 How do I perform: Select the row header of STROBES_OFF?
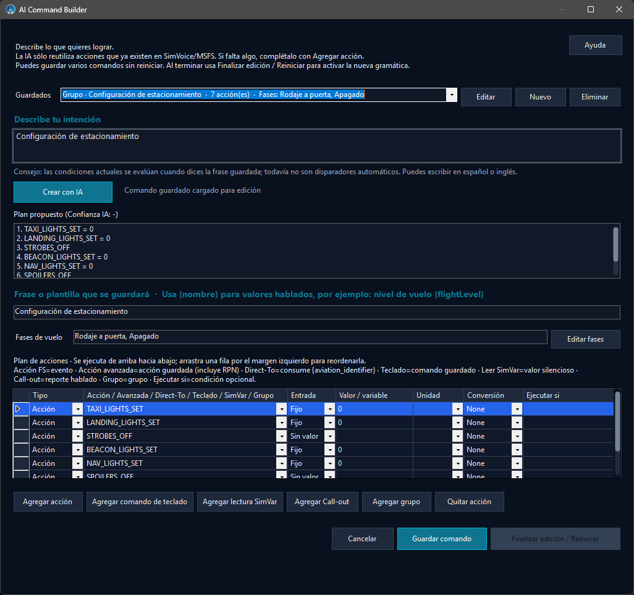coord(21,436)
